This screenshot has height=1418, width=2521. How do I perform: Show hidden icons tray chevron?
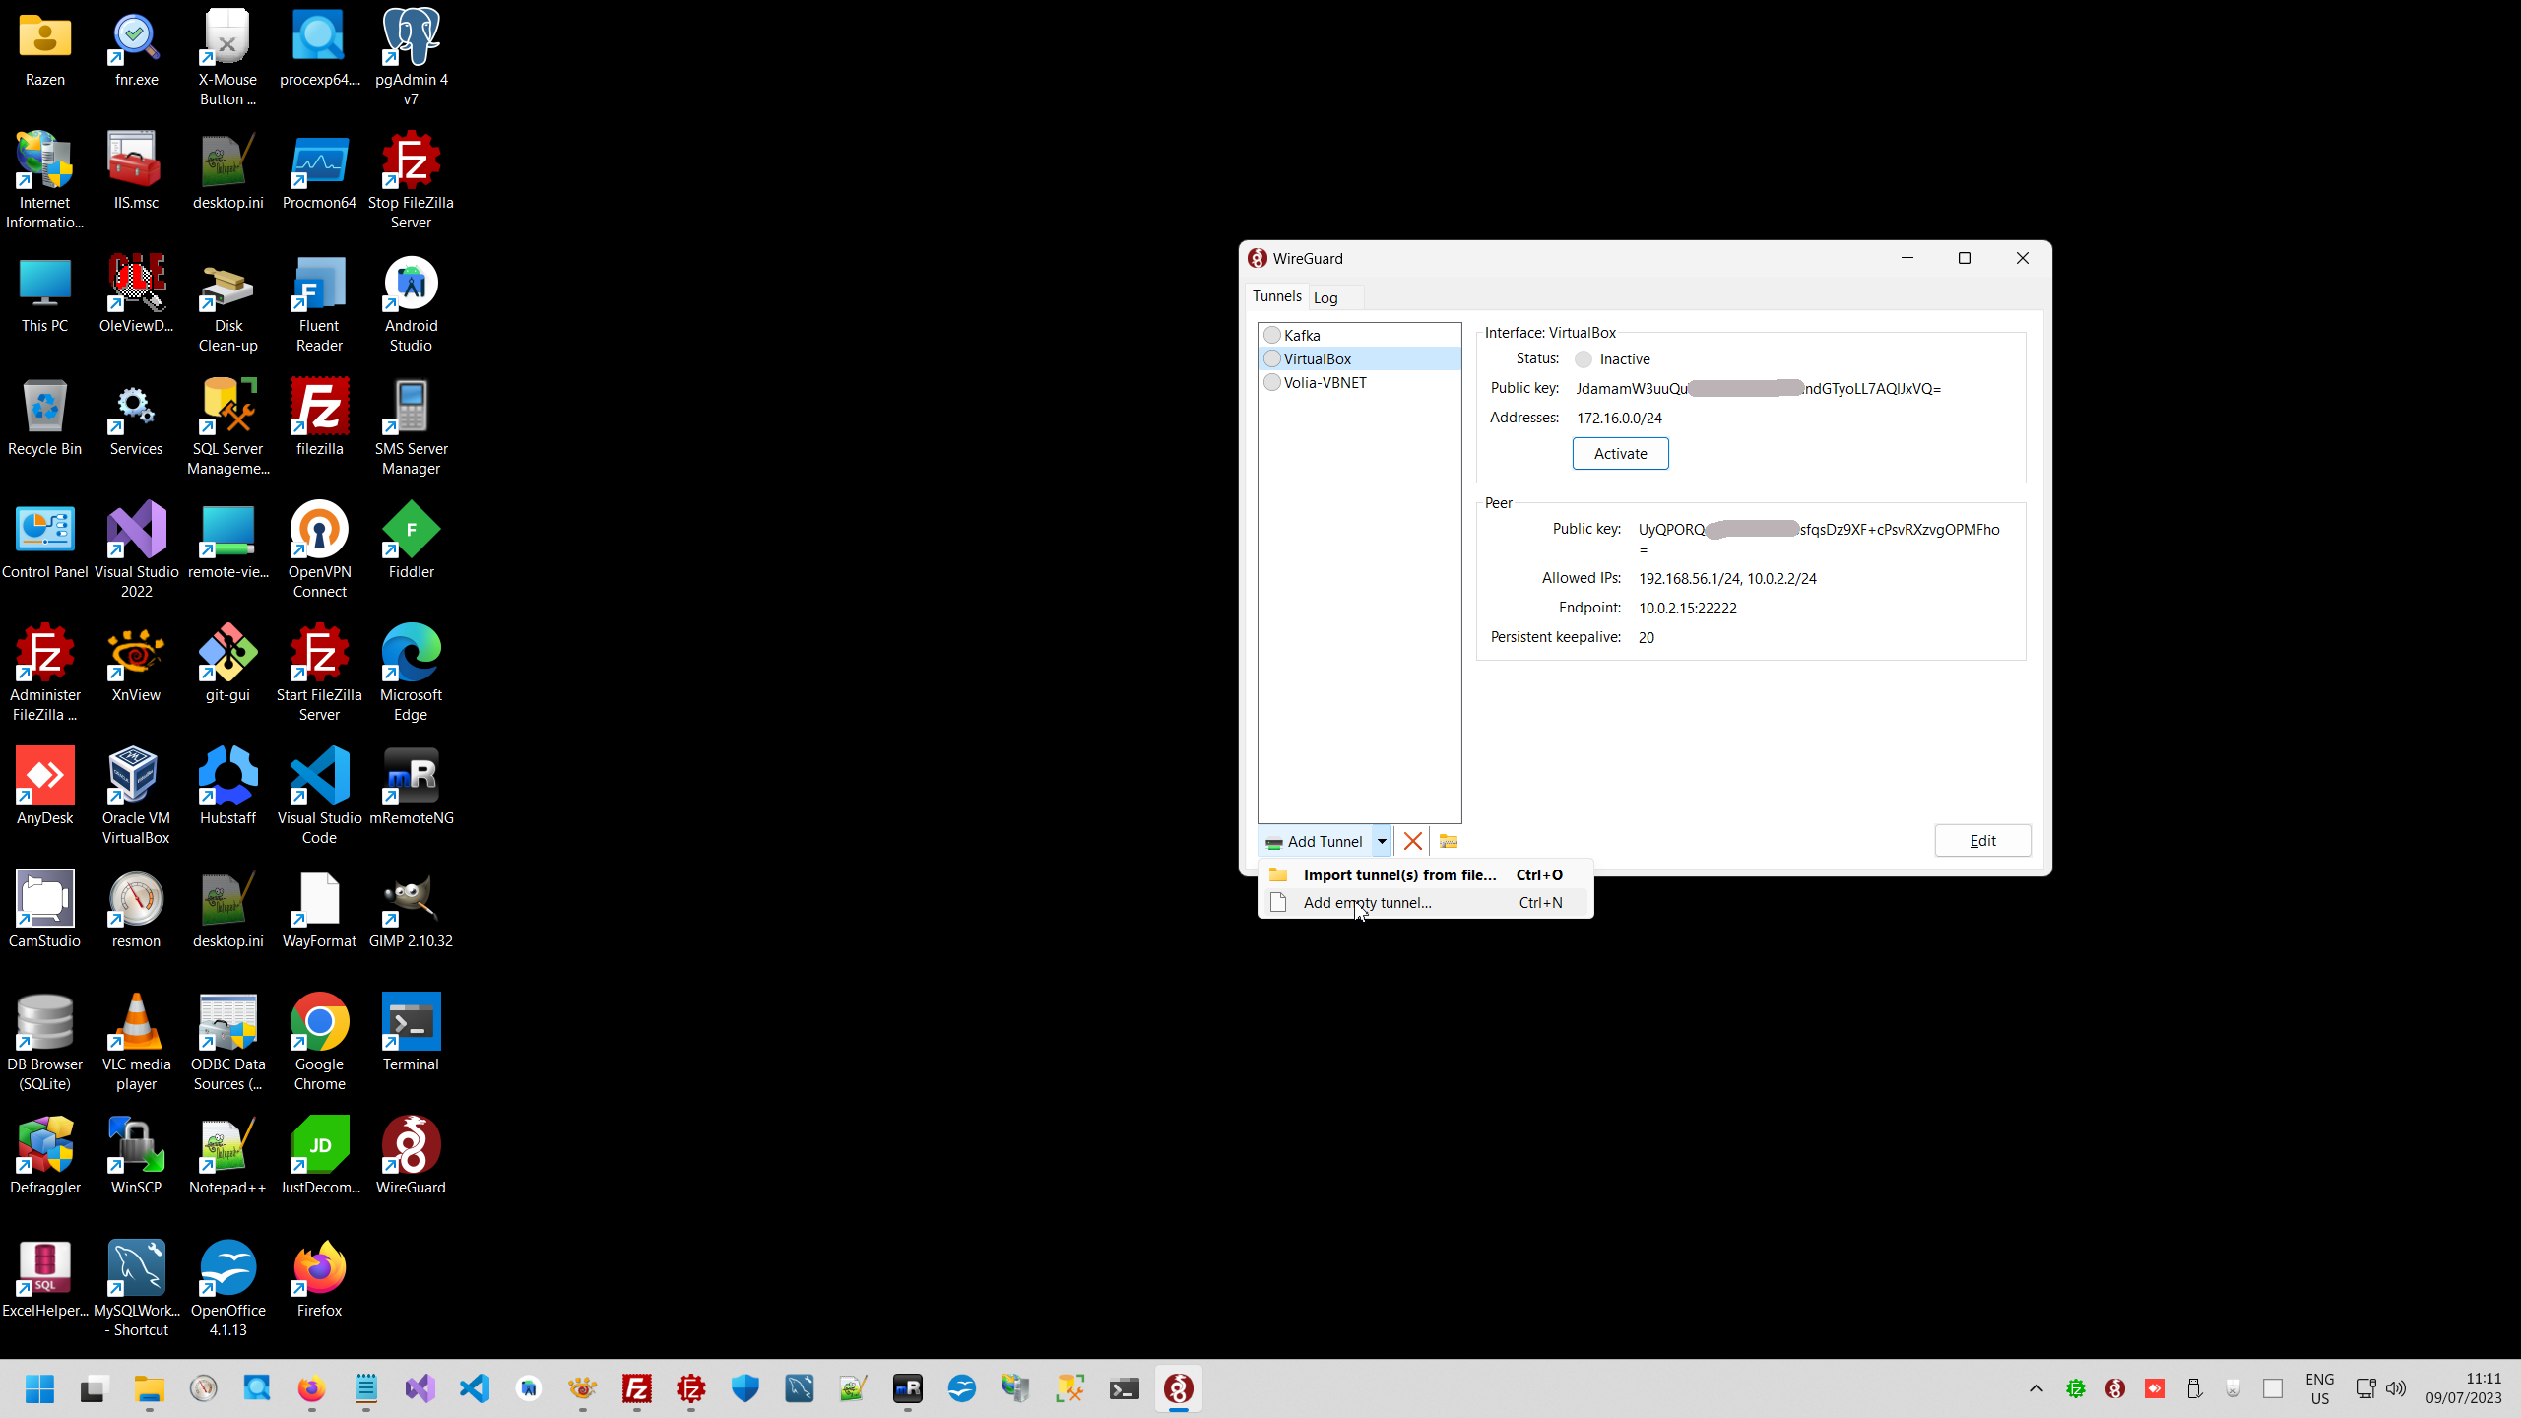[x=2036, y=1388]
